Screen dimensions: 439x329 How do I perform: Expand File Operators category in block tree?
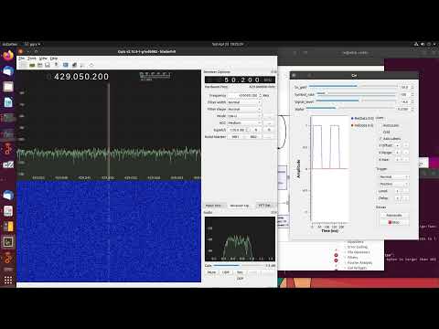coord(359,252)
